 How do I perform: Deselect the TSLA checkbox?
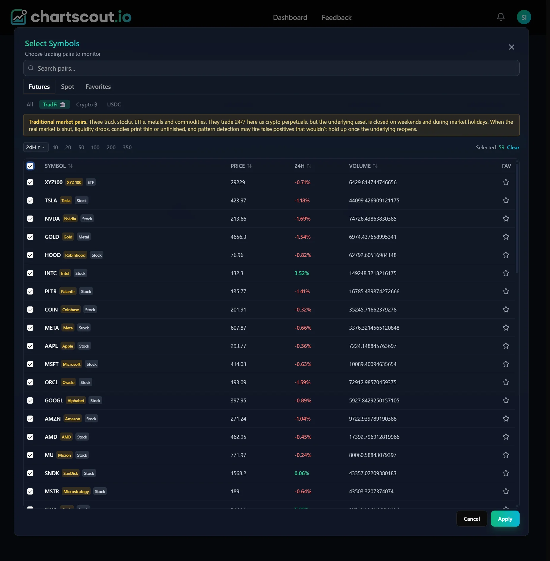coord(30,200)
